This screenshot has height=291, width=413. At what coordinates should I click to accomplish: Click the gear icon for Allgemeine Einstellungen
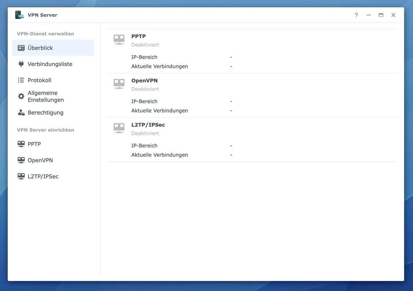pyautogui.click(x=21, y=96)
